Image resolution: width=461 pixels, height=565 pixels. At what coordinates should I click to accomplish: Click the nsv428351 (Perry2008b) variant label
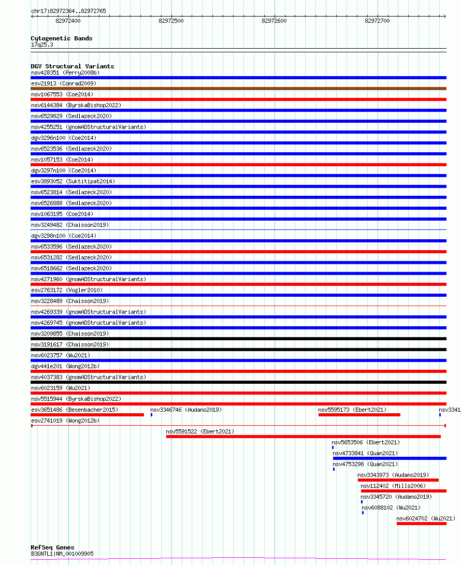click(65, 73)
